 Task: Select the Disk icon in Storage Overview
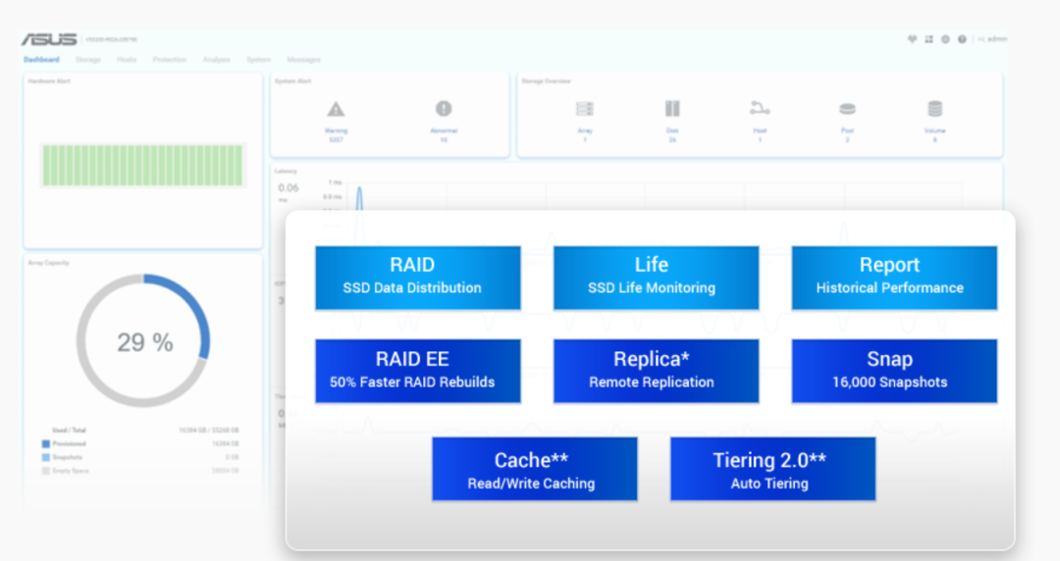(x=672, y=109)
